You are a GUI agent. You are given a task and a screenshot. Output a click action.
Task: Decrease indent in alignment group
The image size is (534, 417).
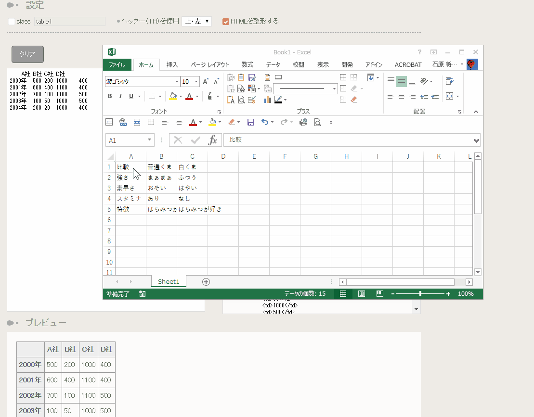point(424,96)
